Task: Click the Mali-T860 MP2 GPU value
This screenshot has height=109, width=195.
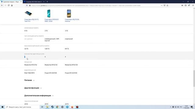Action: click(x=29, y=73)
